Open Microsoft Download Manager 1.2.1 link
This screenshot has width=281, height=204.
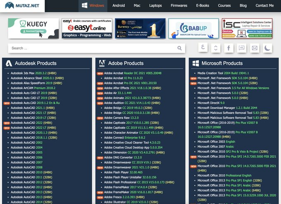coord(227,108)
